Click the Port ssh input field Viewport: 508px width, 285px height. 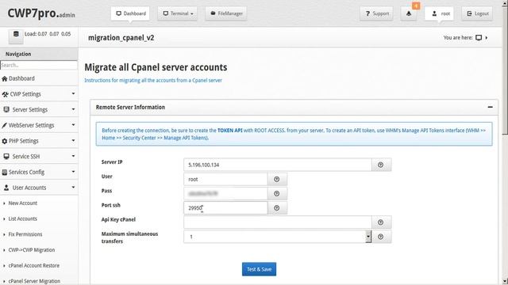click(225, 207)
